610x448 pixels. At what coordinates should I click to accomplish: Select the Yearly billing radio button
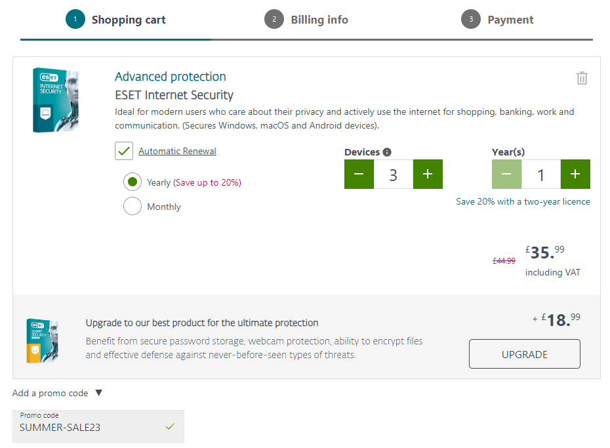(132, 182)
